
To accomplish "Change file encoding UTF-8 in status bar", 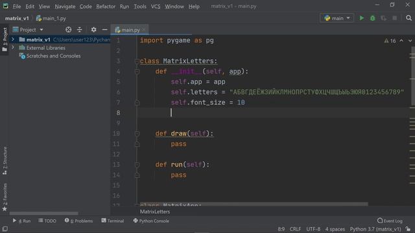I will pos(313,229).
